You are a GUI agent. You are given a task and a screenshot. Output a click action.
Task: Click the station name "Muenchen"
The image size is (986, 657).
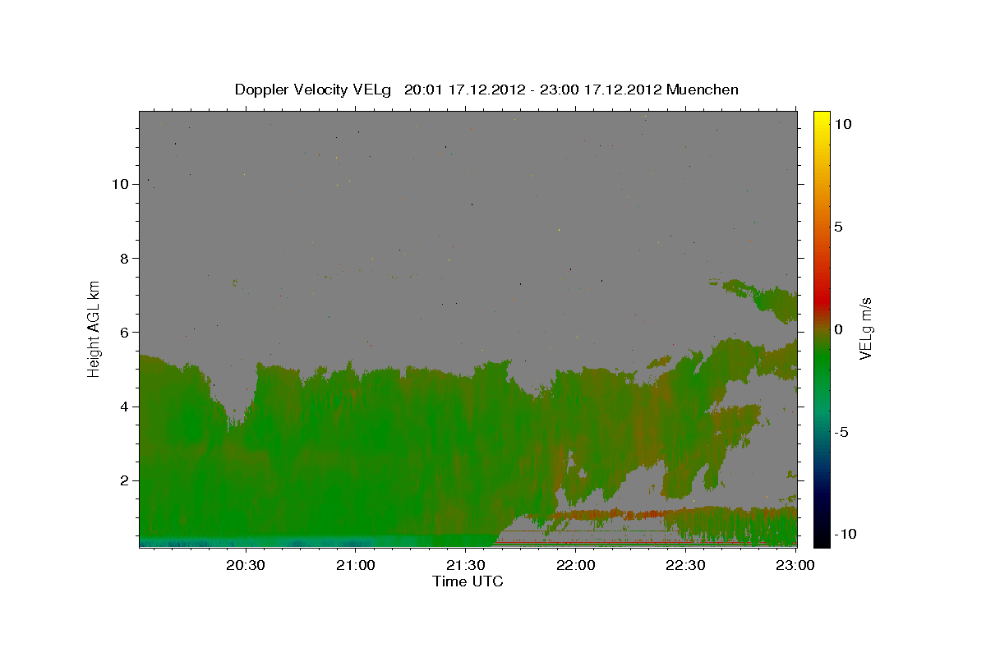tap(703, 90)
